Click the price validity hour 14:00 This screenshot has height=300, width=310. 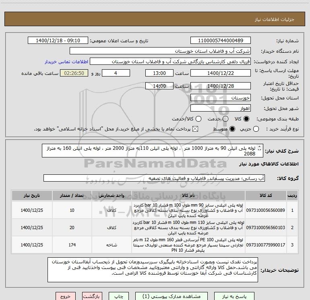[x=159, y=86]
